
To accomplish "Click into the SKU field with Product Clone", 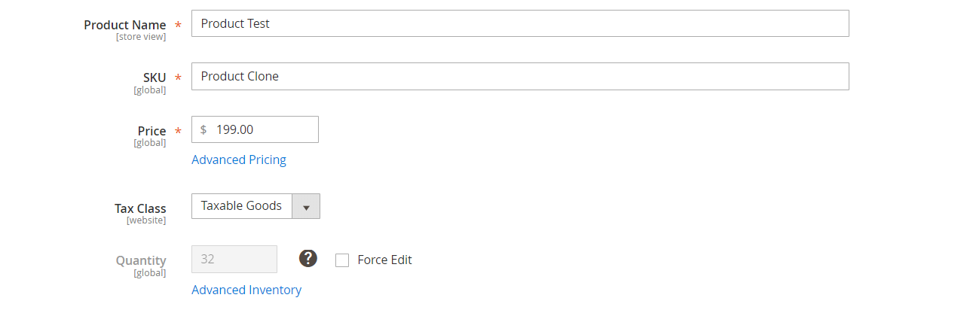I will pyautogui.click(x=520, y=76).
